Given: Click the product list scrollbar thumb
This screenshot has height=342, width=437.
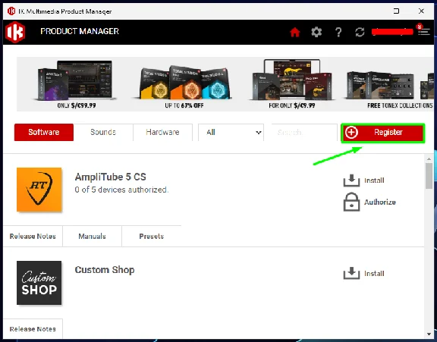Looking at the screenshot, I should pyautogui.click(x=429, y=176).
